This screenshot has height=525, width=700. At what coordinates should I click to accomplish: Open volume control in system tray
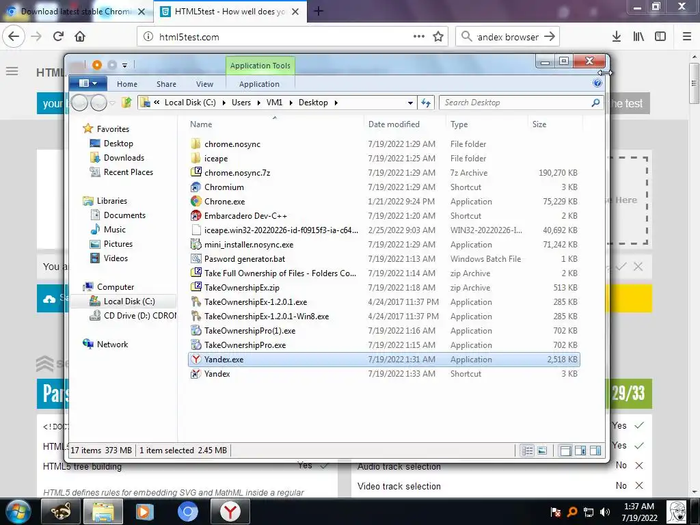pyautogui.click(x=605, y=512)
